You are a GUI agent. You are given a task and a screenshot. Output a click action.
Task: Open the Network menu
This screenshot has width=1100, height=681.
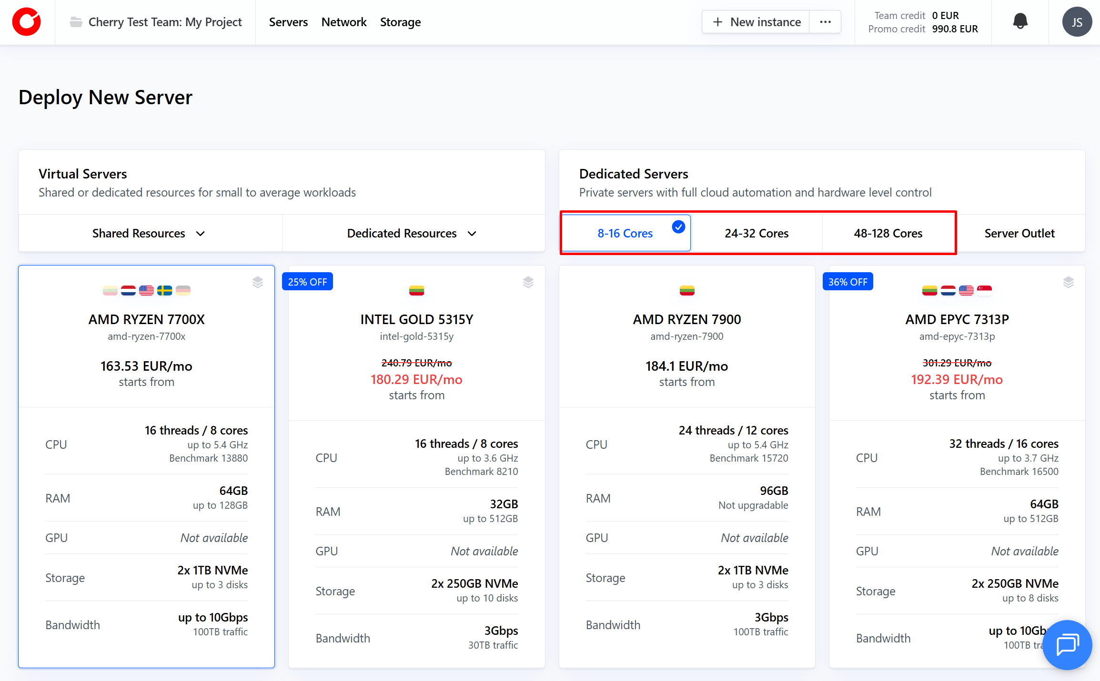click(344, 22)
